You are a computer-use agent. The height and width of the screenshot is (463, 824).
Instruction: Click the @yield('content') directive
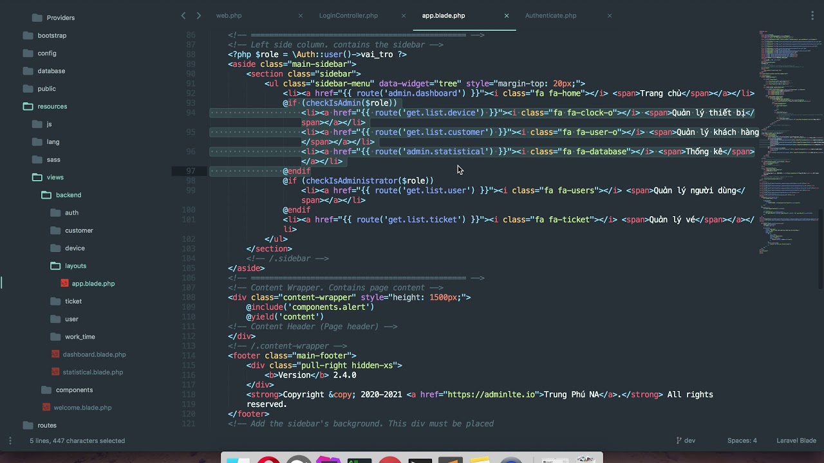(x=285, y=316)
